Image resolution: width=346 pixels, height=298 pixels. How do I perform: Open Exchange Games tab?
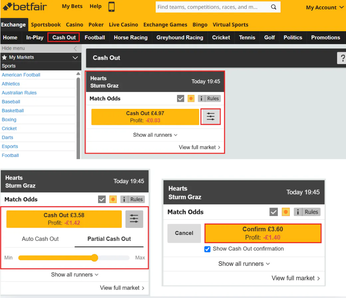[165, 25]
